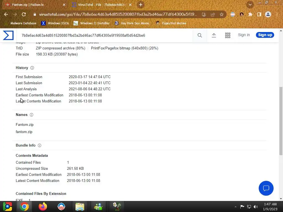Click the TrID ZIP compressed archive entry
Viewport: 283px width, 212px height.
tap(61, 48)
